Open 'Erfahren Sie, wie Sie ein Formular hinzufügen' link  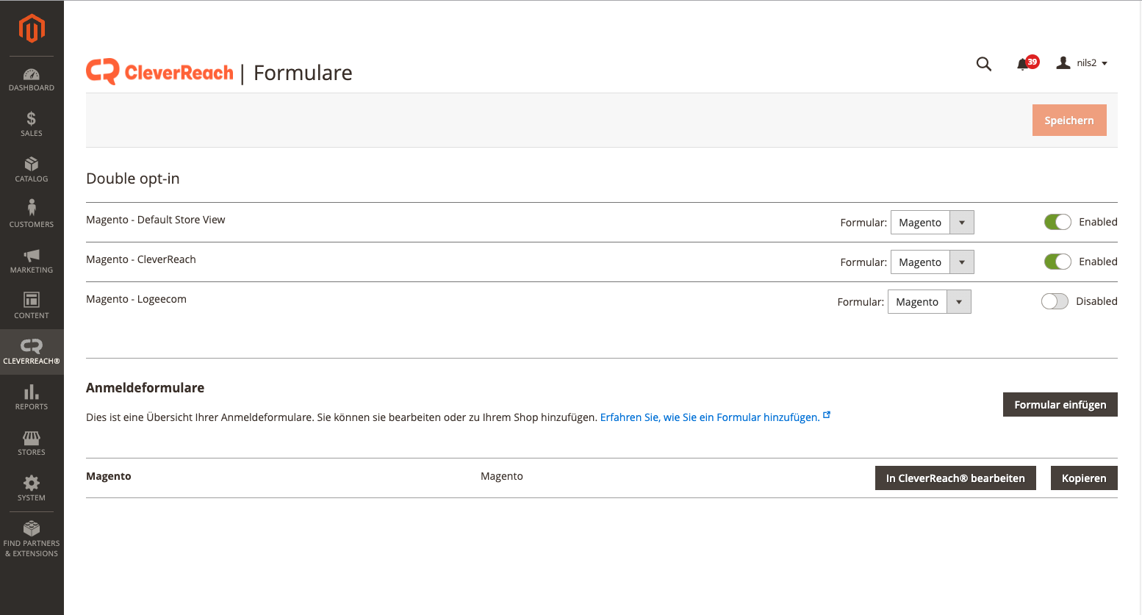pos(710,417)
